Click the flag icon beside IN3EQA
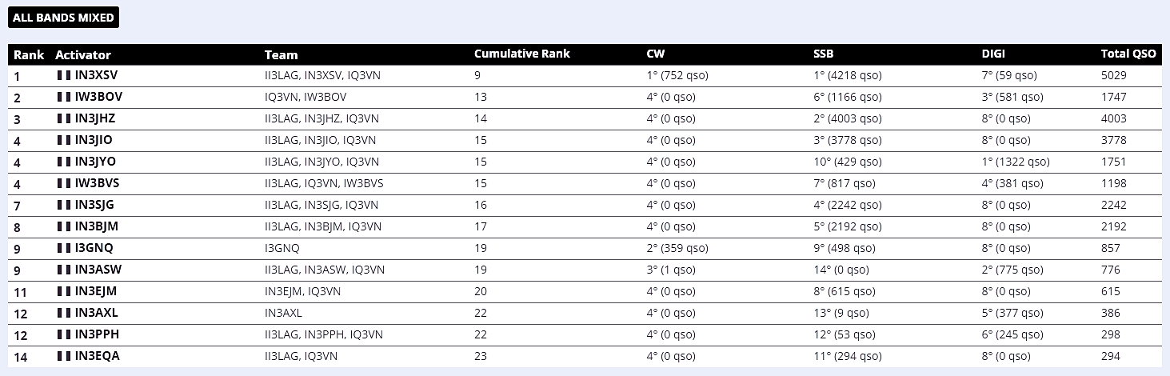 point(64,356)
